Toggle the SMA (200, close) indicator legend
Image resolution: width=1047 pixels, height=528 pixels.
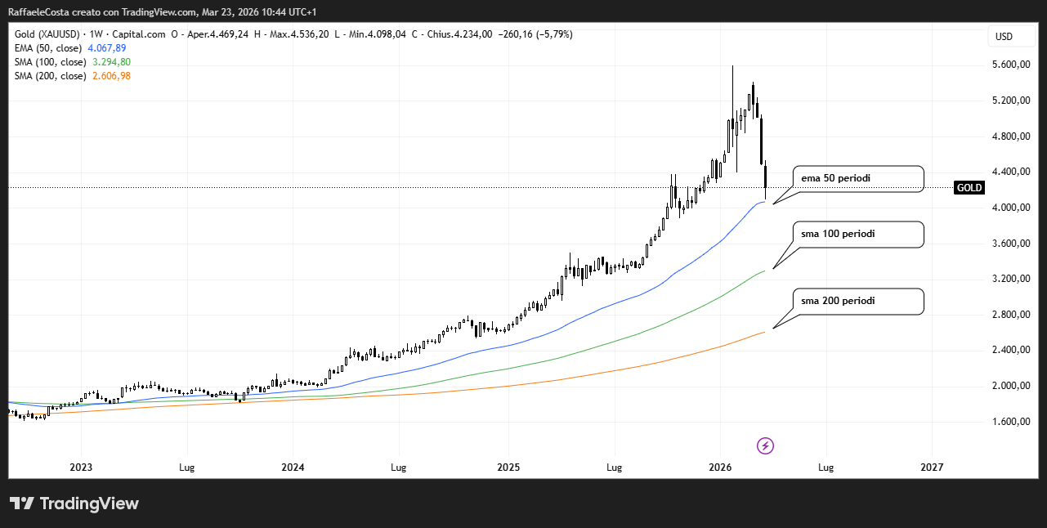[x=50, y=76]
